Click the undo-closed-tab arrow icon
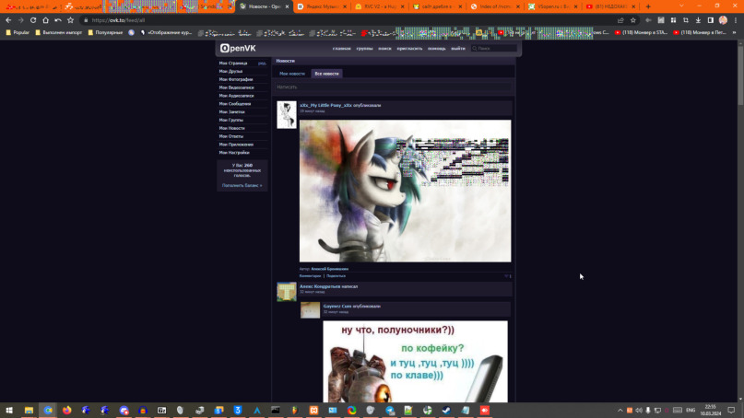 coord(58,20)
